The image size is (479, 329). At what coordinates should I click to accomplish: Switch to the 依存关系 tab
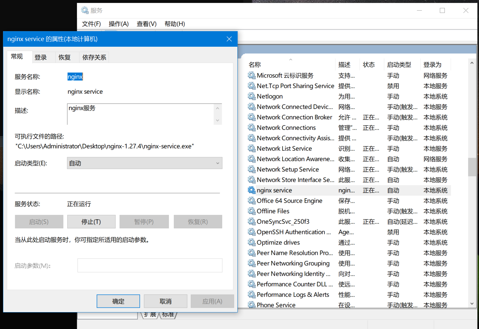coord(94,57)
